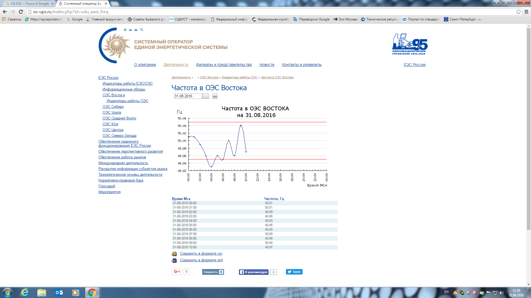Open the sitemap icon in header
The height and width of the screenshot is (298, 531).
tap(136, 30)
